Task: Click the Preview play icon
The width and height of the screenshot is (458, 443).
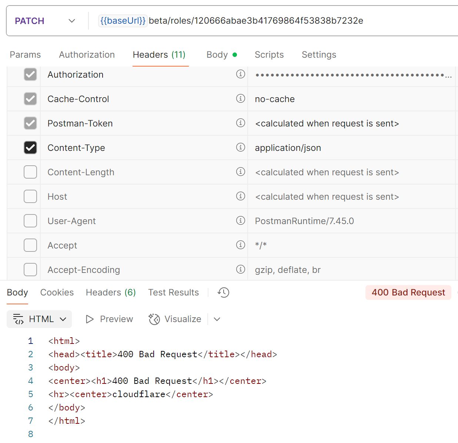Action: (x=90, y=319)
